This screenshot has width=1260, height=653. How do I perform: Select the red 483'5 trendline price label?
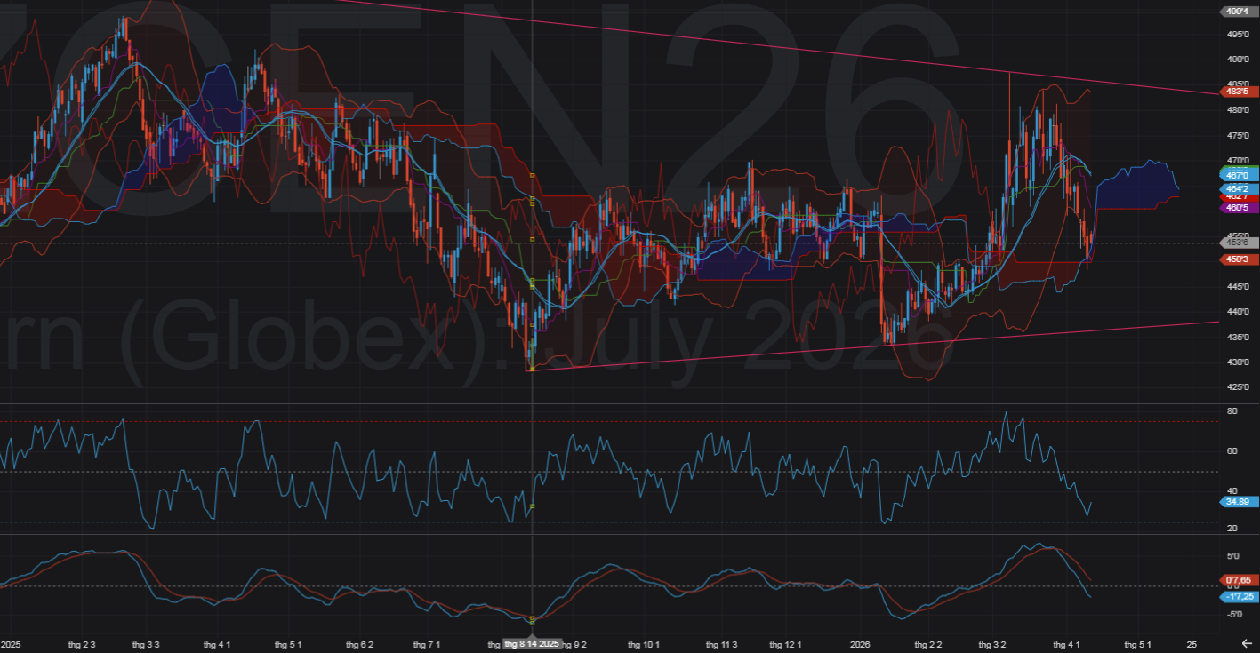[1236, 91]
